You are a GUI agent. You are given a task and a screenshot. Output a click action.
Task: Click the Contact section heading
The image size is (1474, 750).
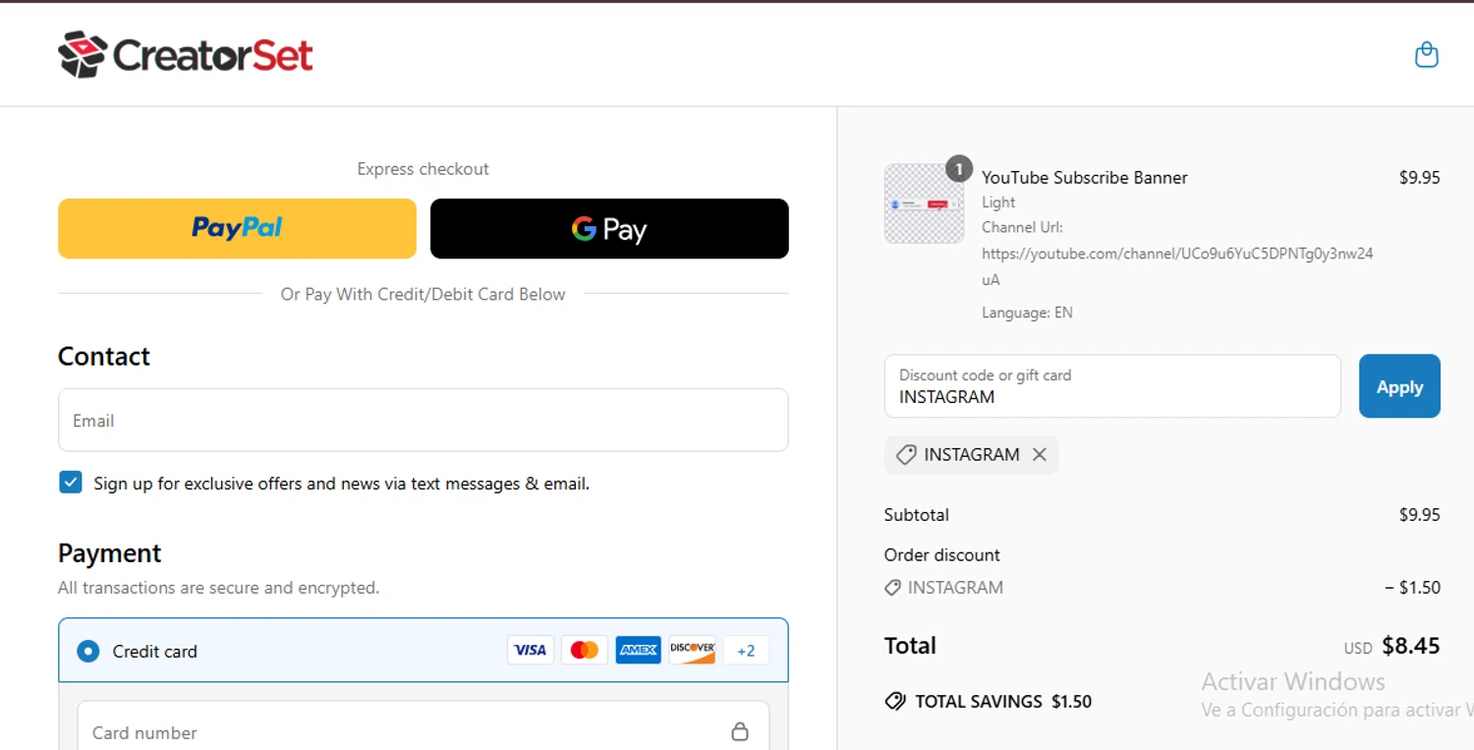pyautogui.click(x=104, y=356)
